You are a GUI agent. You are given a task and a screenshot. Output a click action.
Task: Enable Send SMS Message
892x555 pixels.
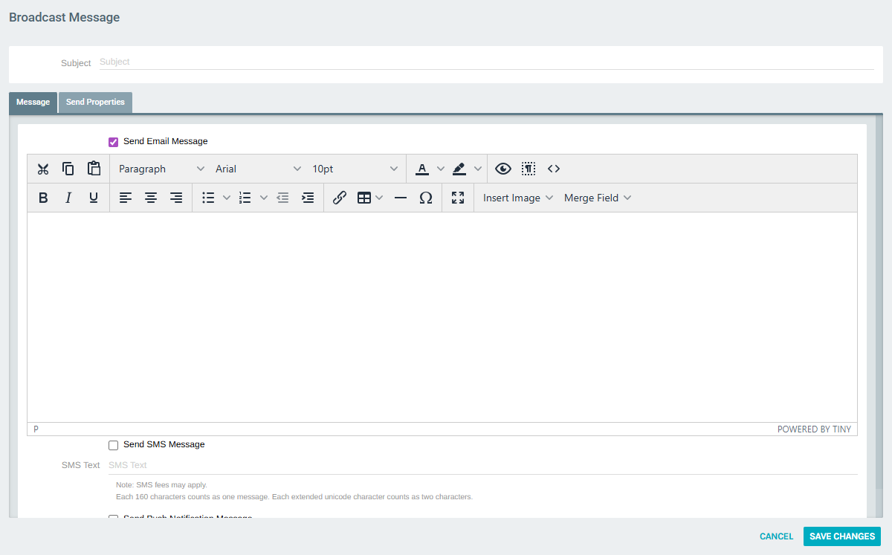tap(113, 444)
